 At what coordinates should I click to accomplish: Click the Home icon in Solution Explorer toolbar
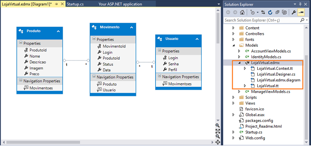pos(242,13)
